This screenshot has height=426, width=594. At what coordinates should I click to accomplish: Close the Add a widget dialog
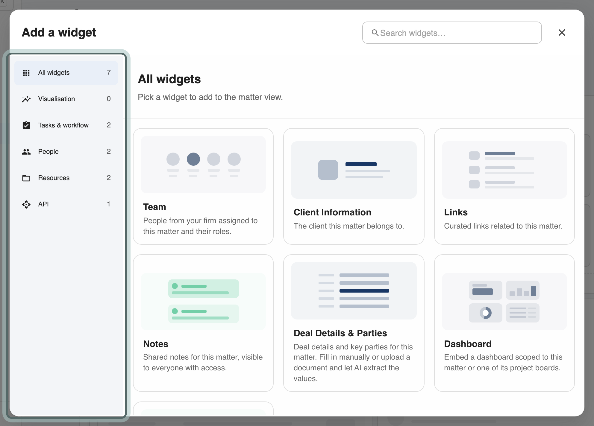pos(562,33)
